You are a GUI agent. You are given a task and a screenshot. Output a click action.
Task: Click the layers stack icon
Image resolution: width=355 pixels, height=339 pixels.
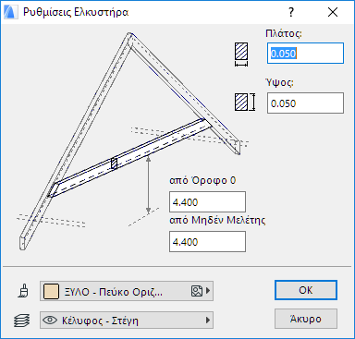(22, 321)
